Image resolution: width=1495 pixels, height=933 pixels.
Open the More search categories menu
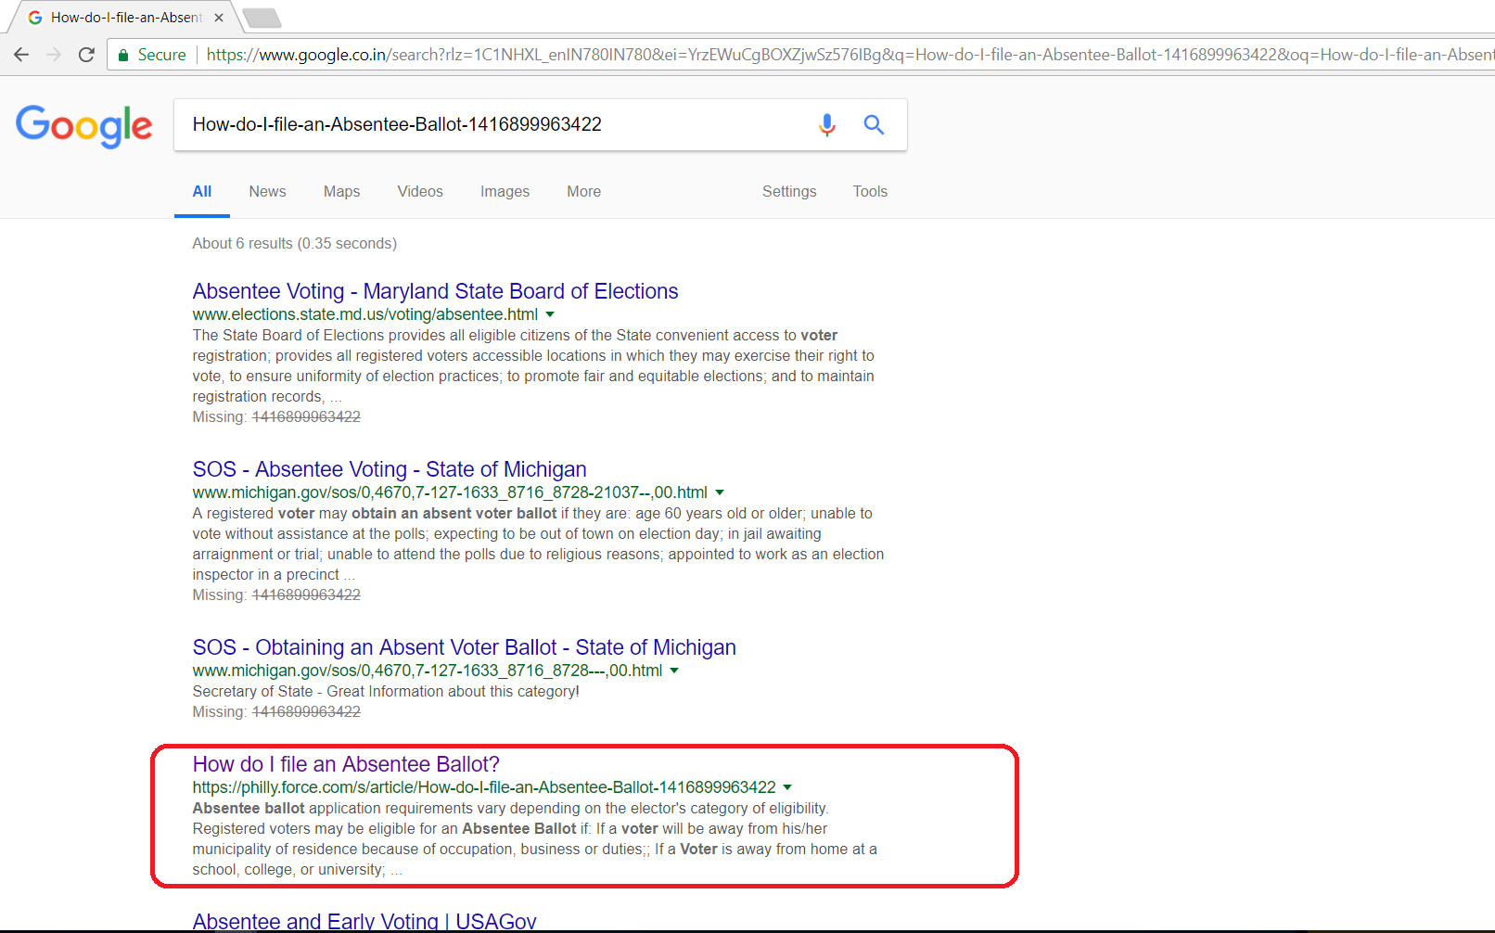(583, 191)
